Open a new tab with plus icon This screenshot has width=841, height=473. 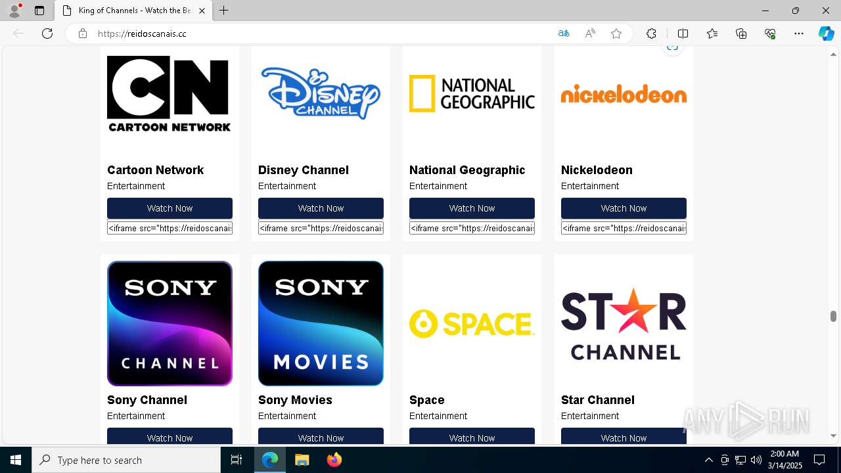tap(224, 11)
